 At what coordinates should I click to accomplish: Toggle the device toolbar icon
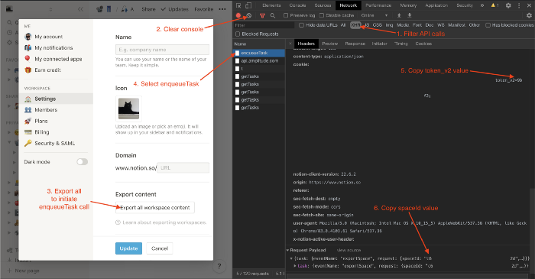[248, 5]
